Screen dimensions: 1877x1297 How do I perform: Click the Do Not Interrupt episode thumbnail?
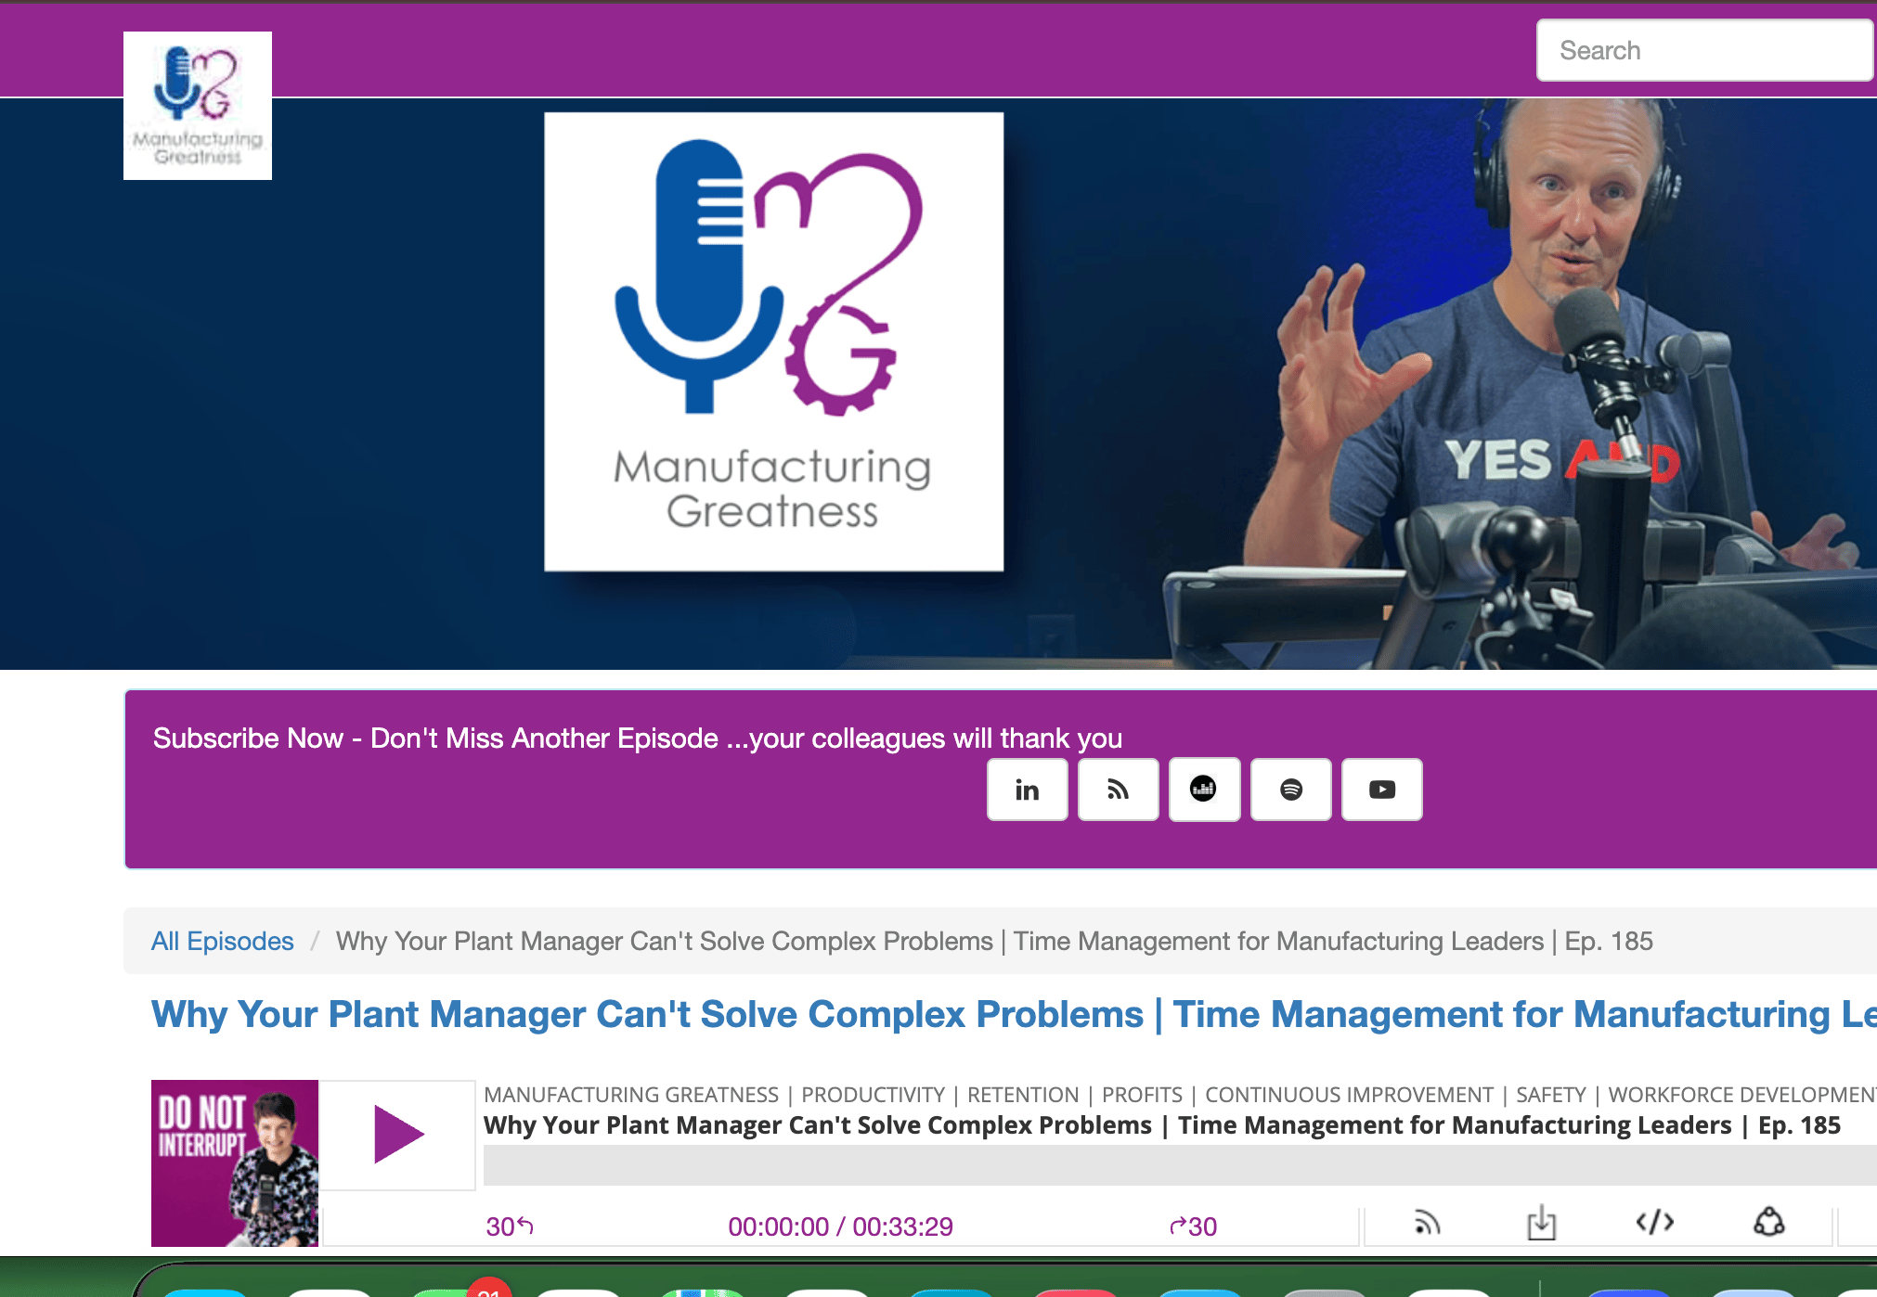point(235,1163)
